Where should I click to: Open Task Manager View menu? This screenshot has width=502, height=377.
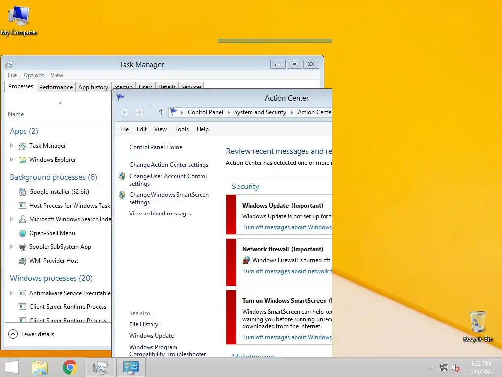tap(57, 75)
